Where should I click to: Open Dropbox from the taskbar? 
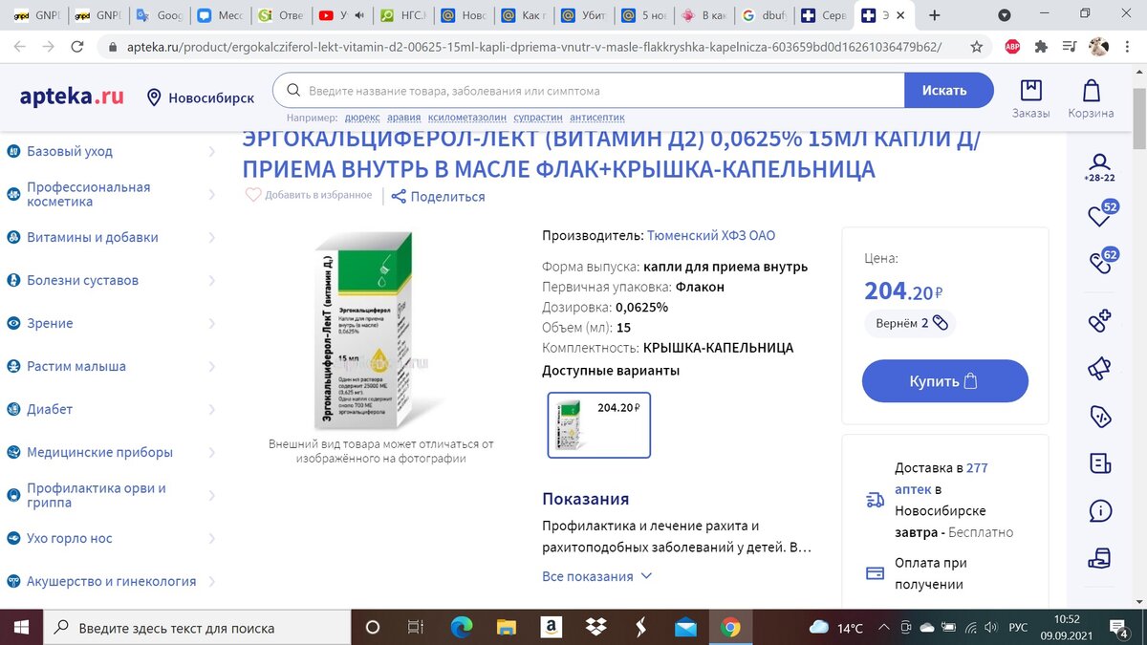pos(595,627)
